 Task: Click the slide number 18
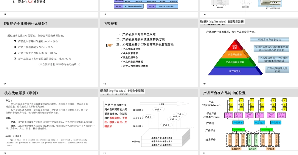point(105,84)
